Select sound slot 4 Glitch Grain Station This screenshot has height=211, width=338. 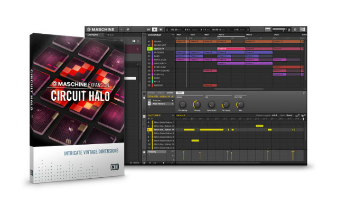click(x=161, y=122)
